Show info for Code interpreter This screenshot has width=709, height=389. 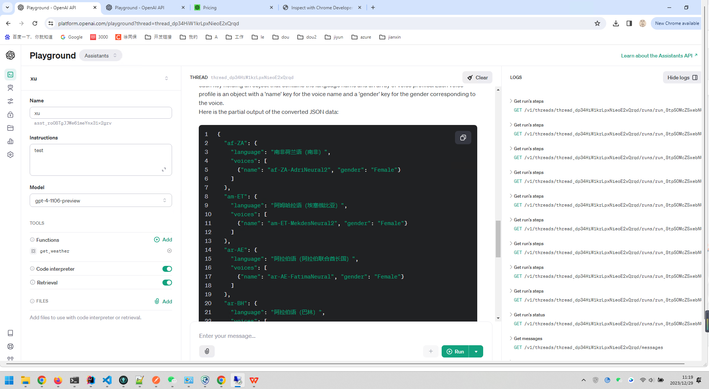point(32,269)
